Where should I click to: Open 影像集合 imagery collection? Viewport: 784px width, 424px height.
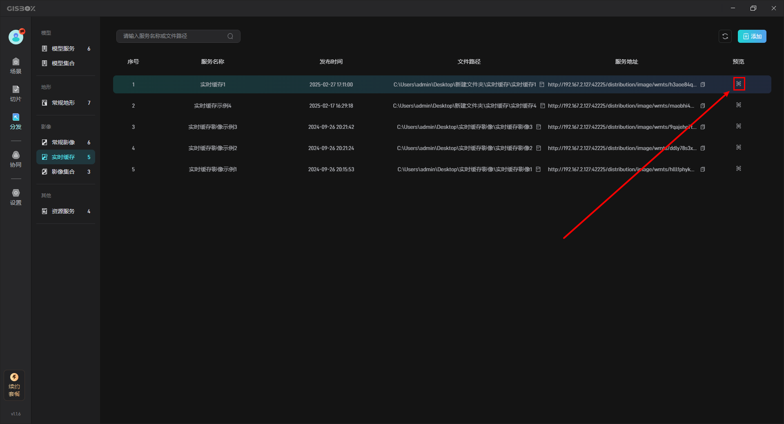(x=66, y=172)
